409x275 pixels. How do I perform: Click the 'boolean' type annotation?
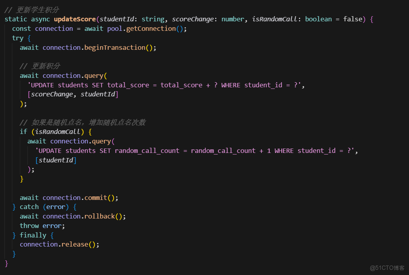[x=318, y=19]
